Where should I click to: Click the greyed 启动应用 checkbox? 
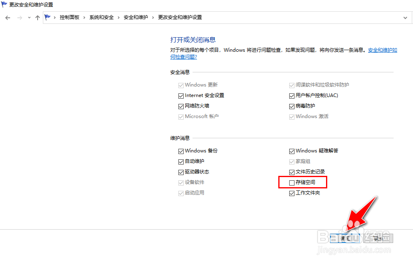(181, 193)
